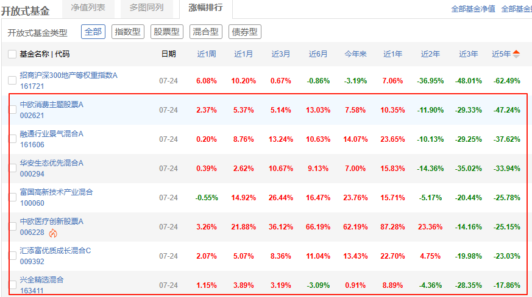The width and height of the screenshot is (532, 297).
Task: Click the 23.36% two-year return value
Action: pos(430,227)
